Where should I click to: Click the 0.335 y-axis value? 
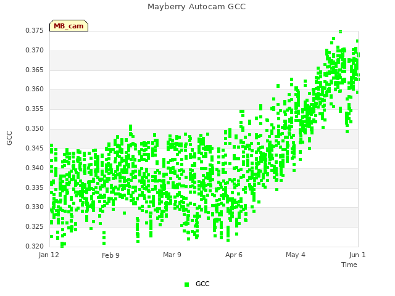click(x=35, y=187)
